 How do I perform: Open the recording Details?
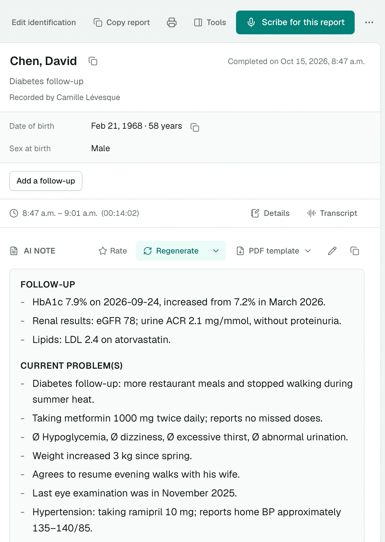click(x=270, y=213)
